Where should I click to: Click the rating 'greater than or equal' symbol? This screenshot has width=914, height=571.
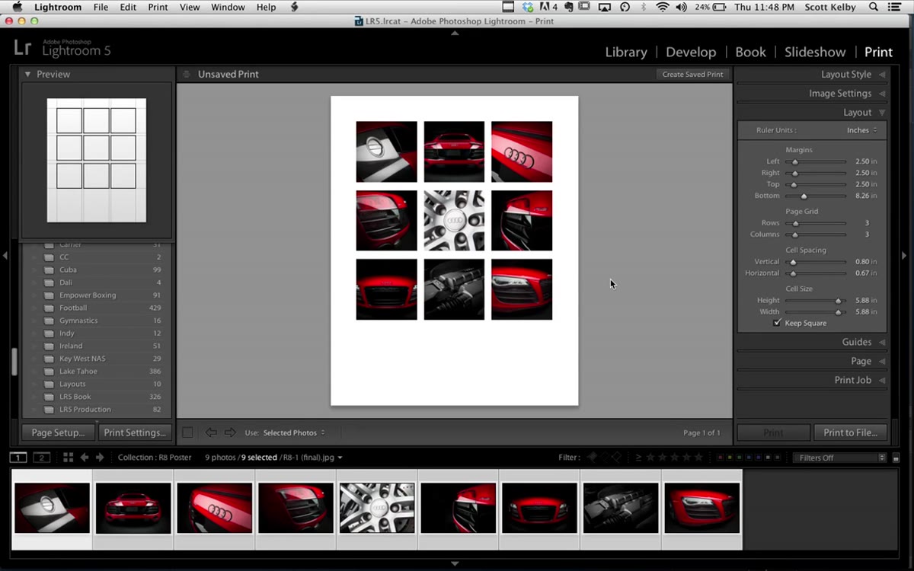638,458
